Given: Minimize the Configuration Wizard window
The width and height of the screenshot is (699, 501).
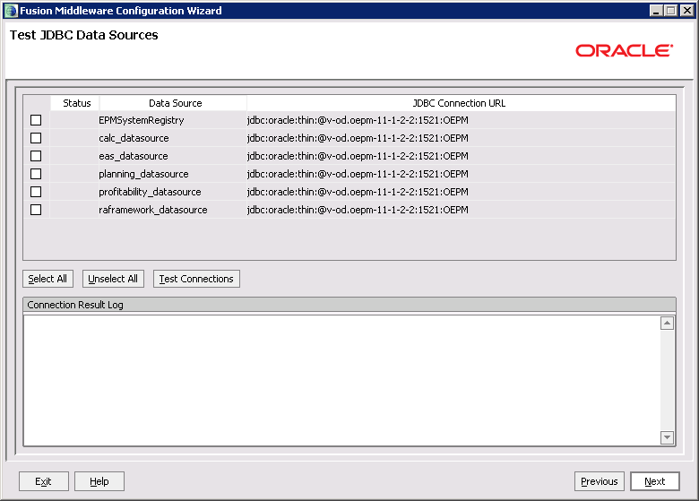Looking at the screenshot, I should (x=656, y=10).
